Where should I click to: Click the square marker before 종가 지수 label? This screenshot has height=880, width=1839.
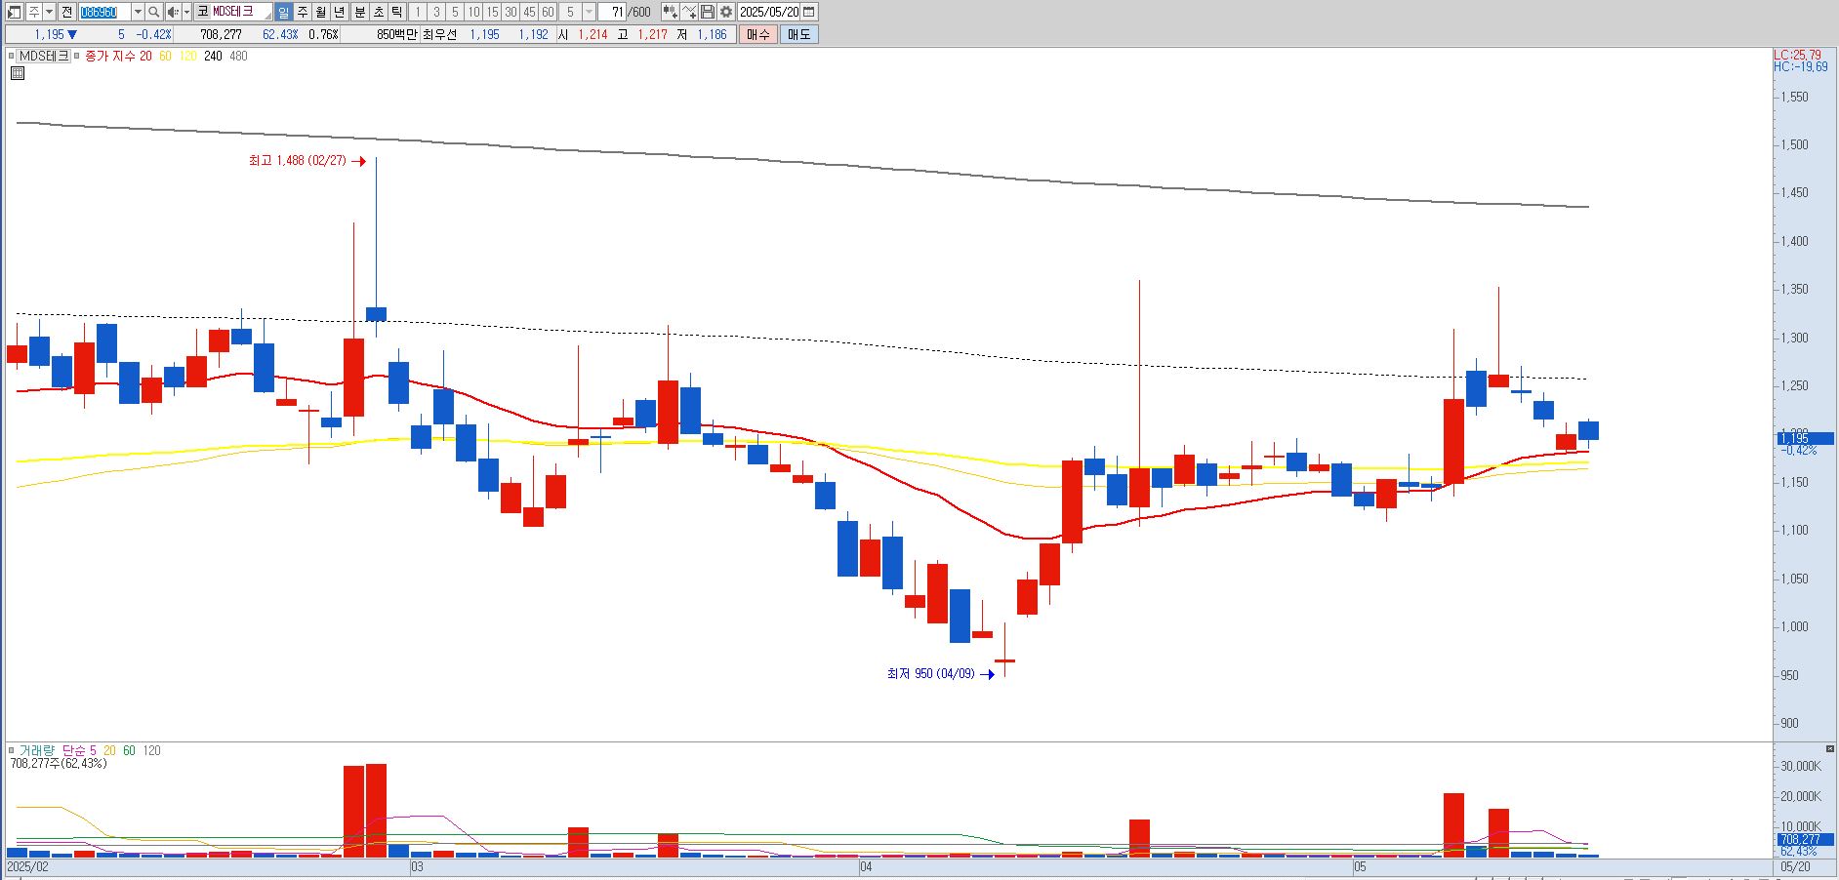78,57
